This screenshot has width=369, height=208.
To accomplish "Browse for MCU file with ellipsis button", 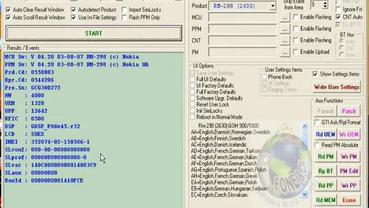I will (285, 18).
